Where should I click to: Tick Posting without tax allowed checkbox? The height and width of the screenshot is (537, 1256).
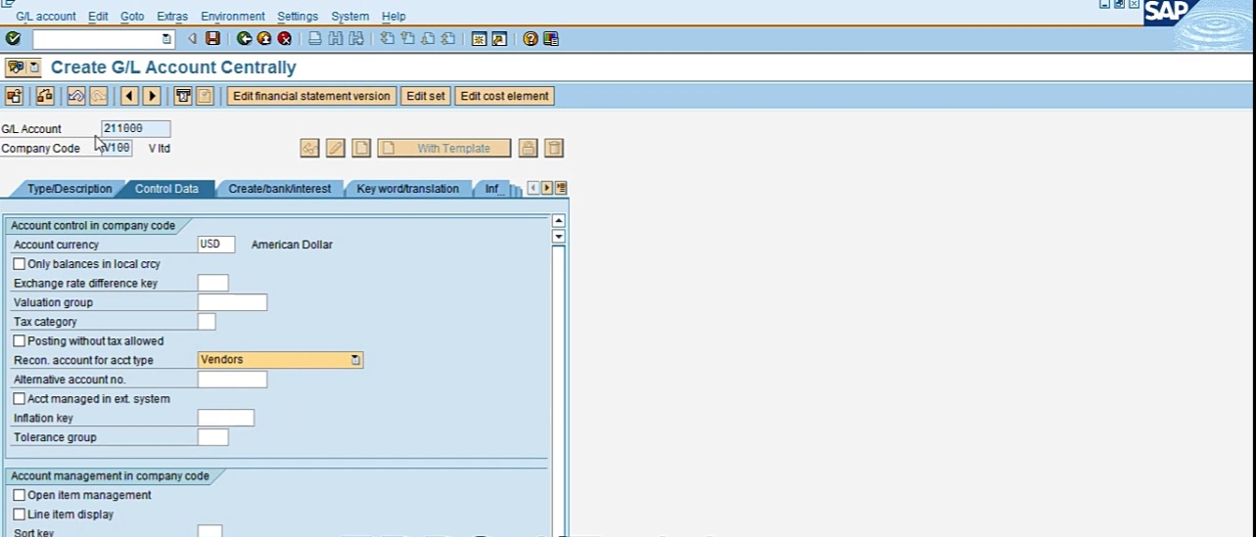[x=20, y=341]
